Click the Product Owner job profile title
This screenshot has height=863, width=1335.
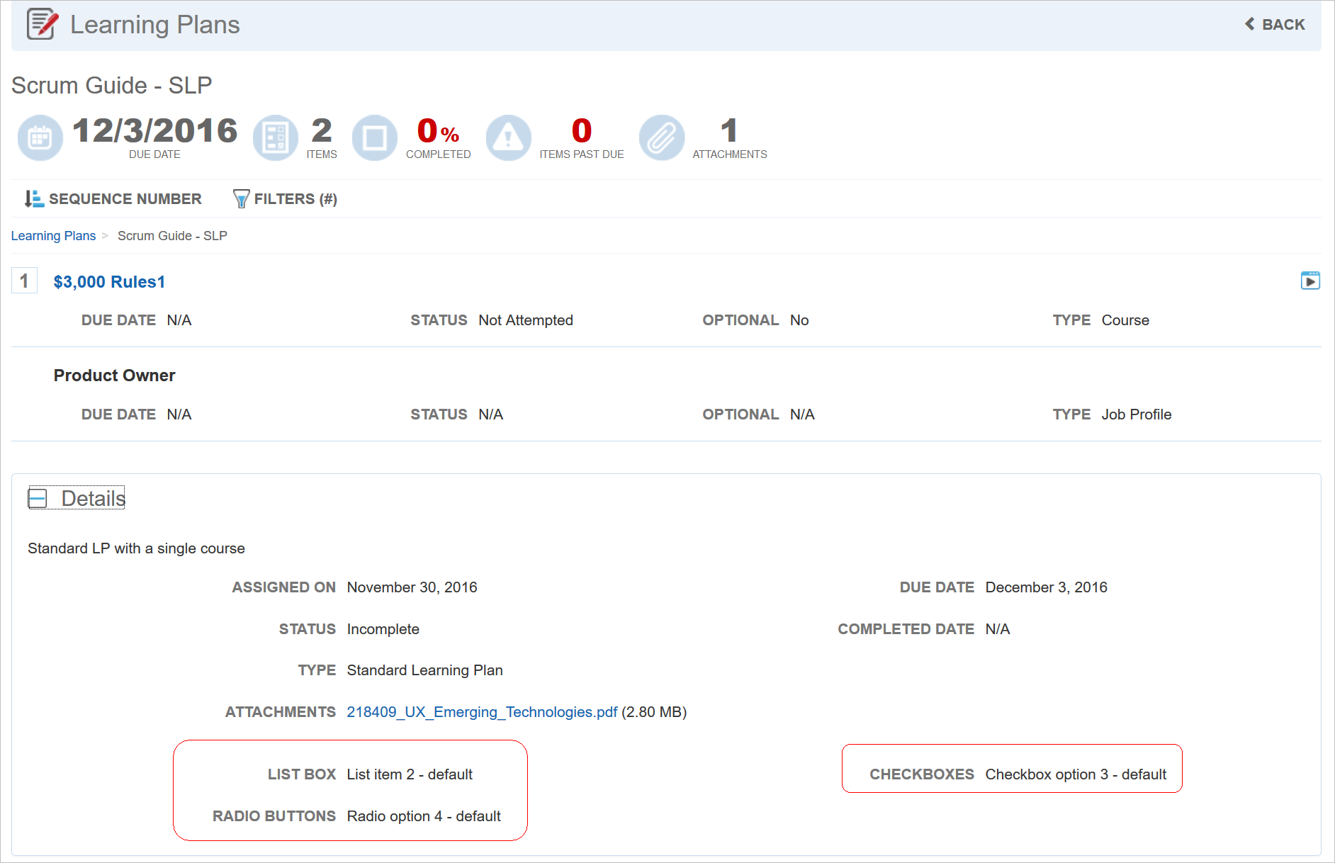tap(114, 376)
